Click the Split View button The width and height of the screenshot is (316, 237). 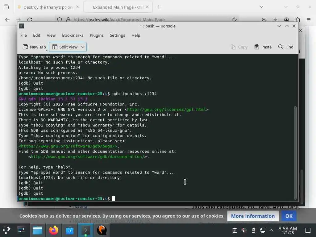click(x=65, y=47)
